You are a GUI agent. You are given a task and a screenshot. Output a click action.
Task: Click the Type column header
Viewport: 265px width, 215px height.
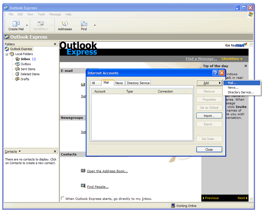[x=139, y=91]
